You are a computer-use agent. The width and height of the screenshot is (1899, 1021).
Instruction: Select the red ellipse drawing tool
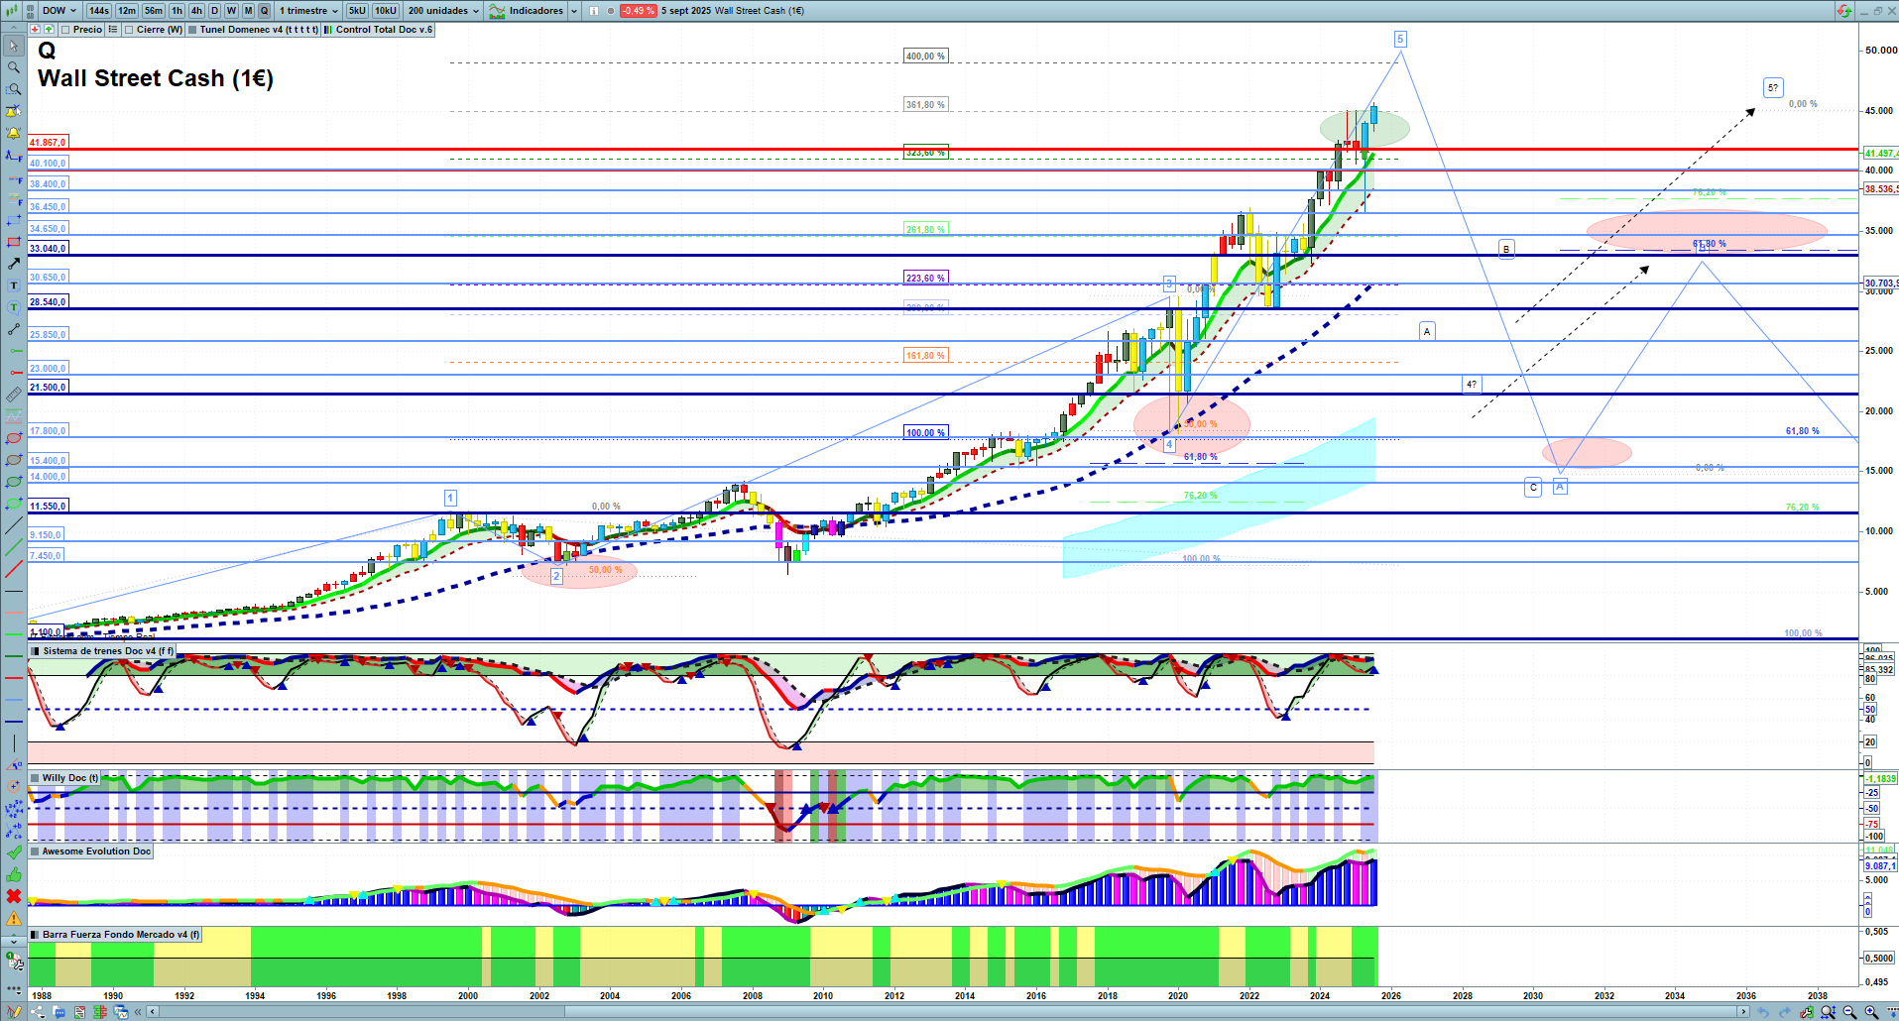pyautogui.click(x=13, y=438)
